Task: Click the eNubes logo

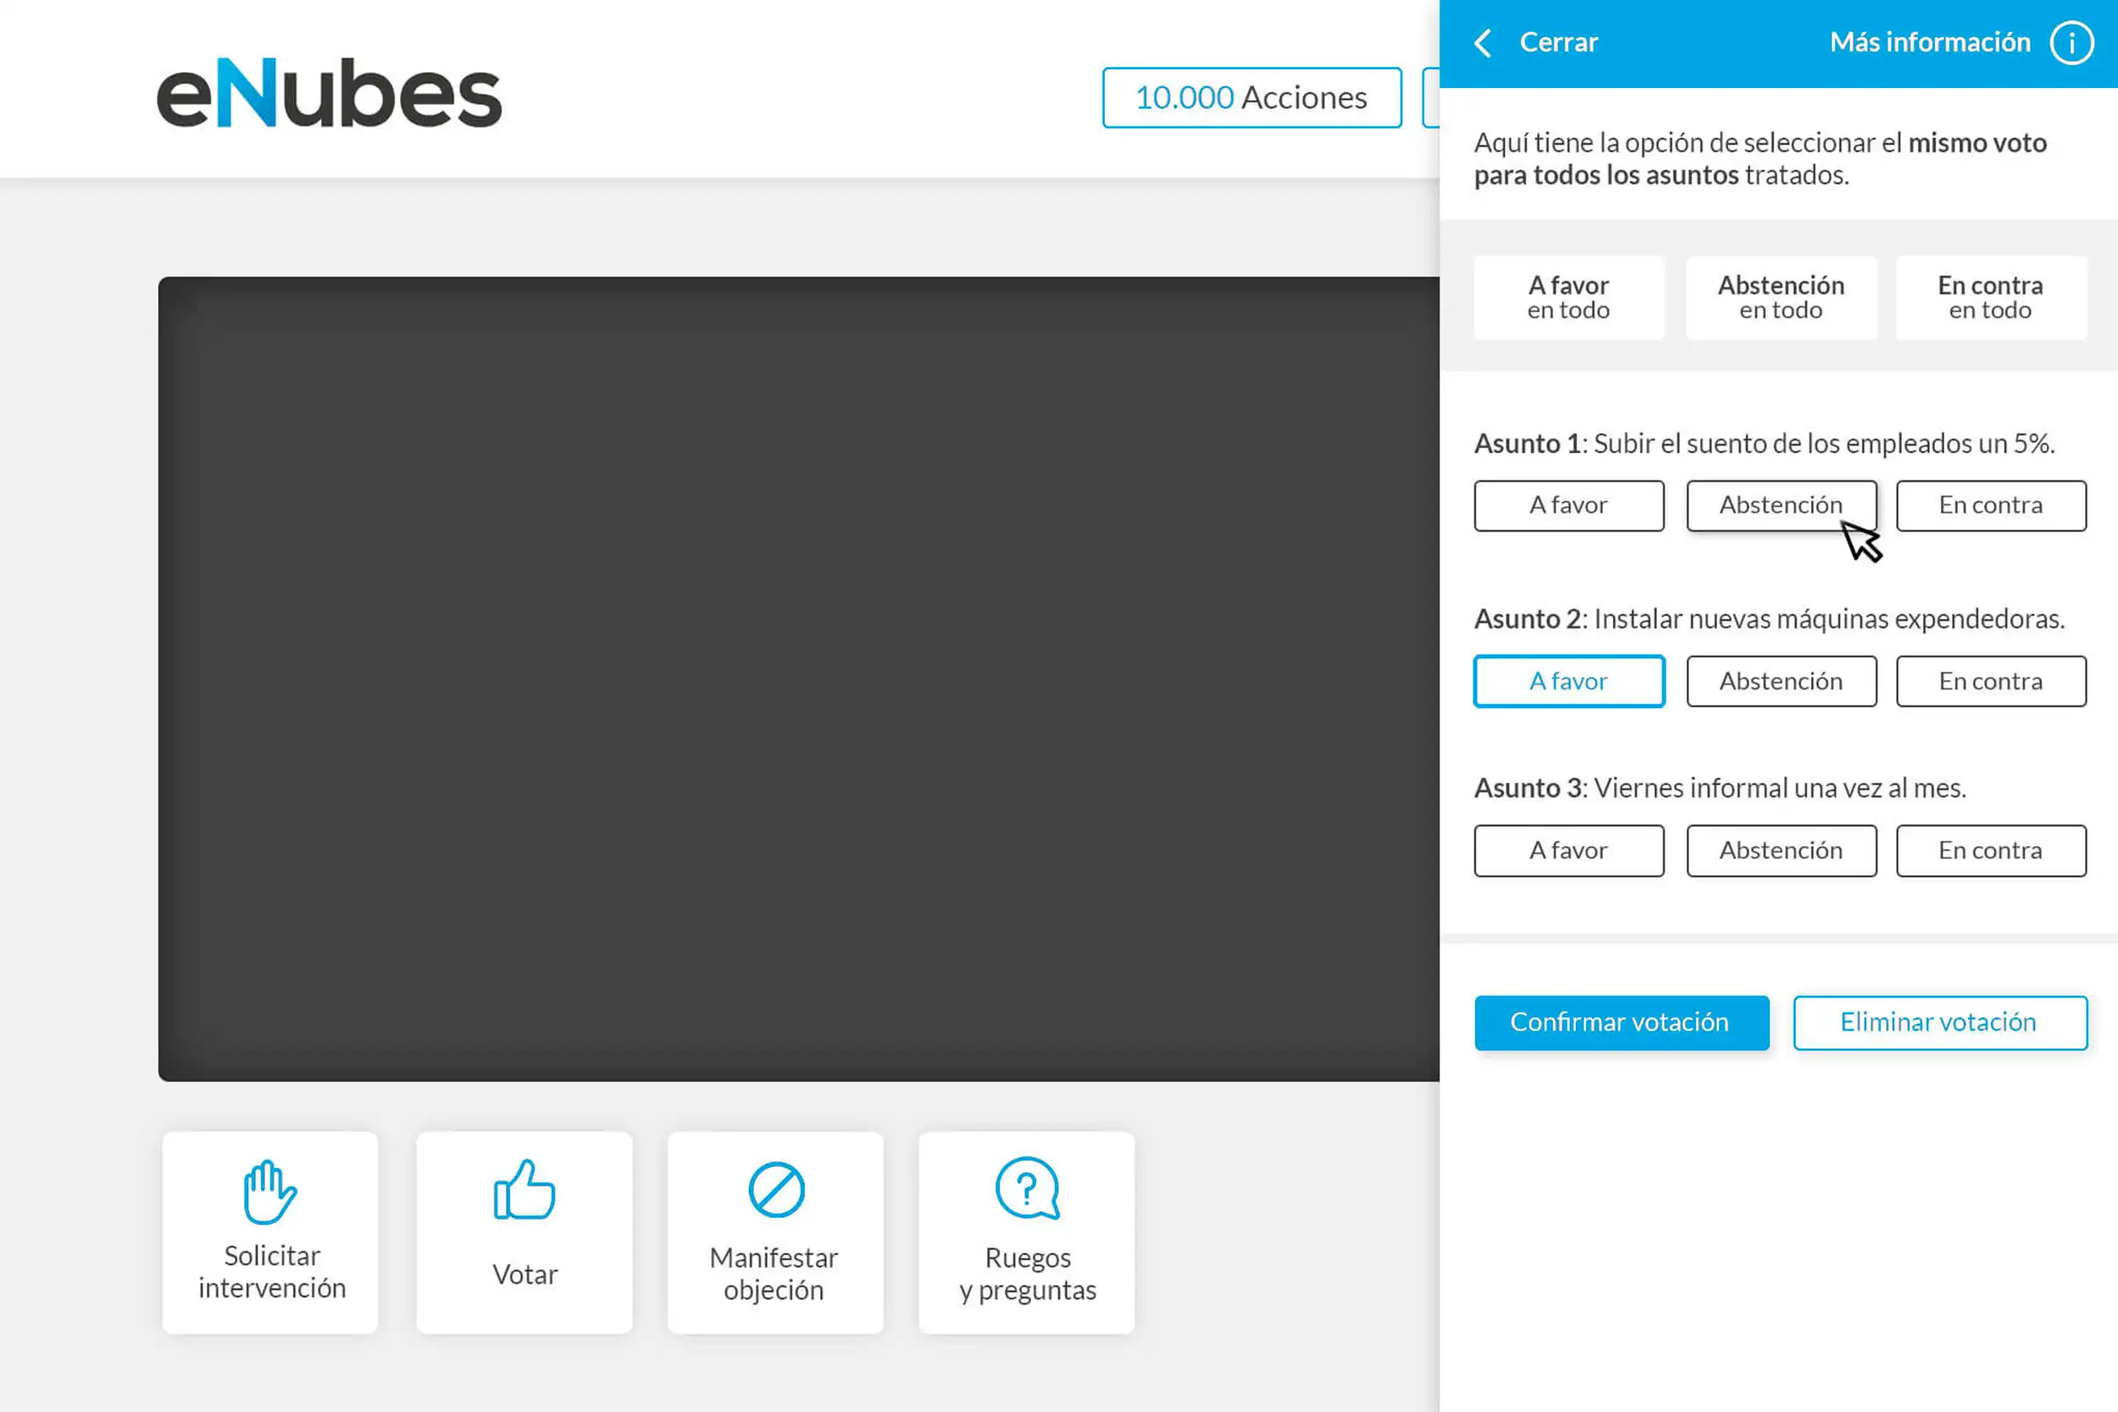Action: pos(330,94)
